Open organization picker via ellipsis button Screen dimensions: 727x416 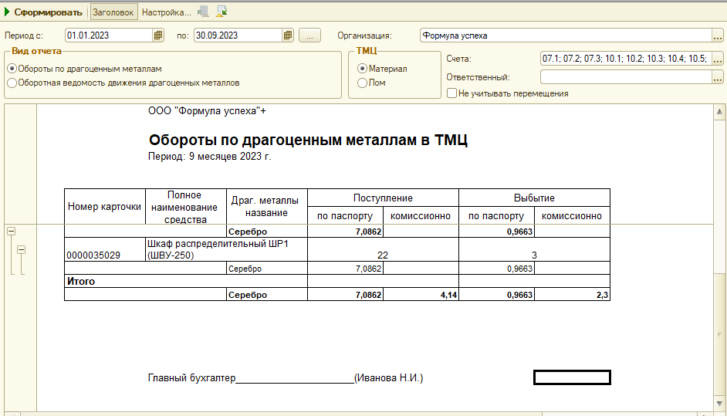pyautogui.click(x=717, y=35)
